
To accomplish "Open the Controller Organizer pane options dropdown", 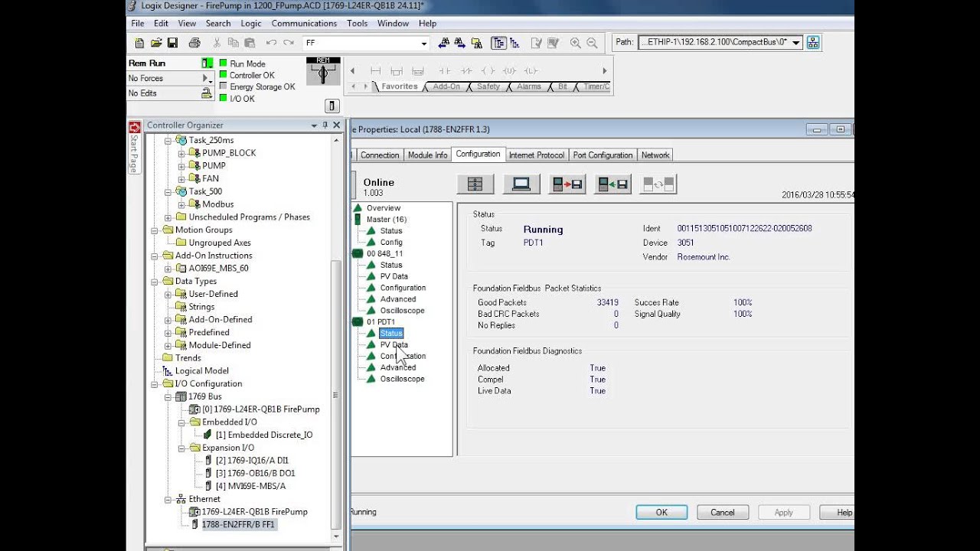I will (314, 126).
